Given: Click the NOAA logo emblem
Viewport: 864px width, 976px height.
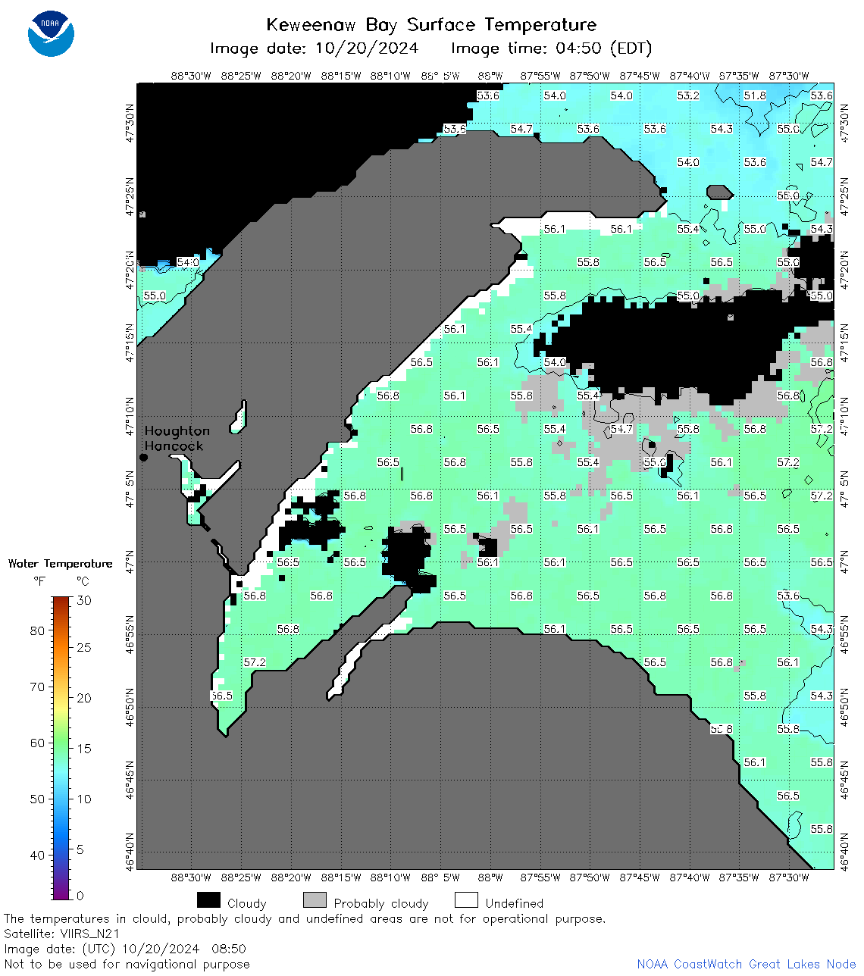Looking at the screenshot, I should [x=52, y=33].
